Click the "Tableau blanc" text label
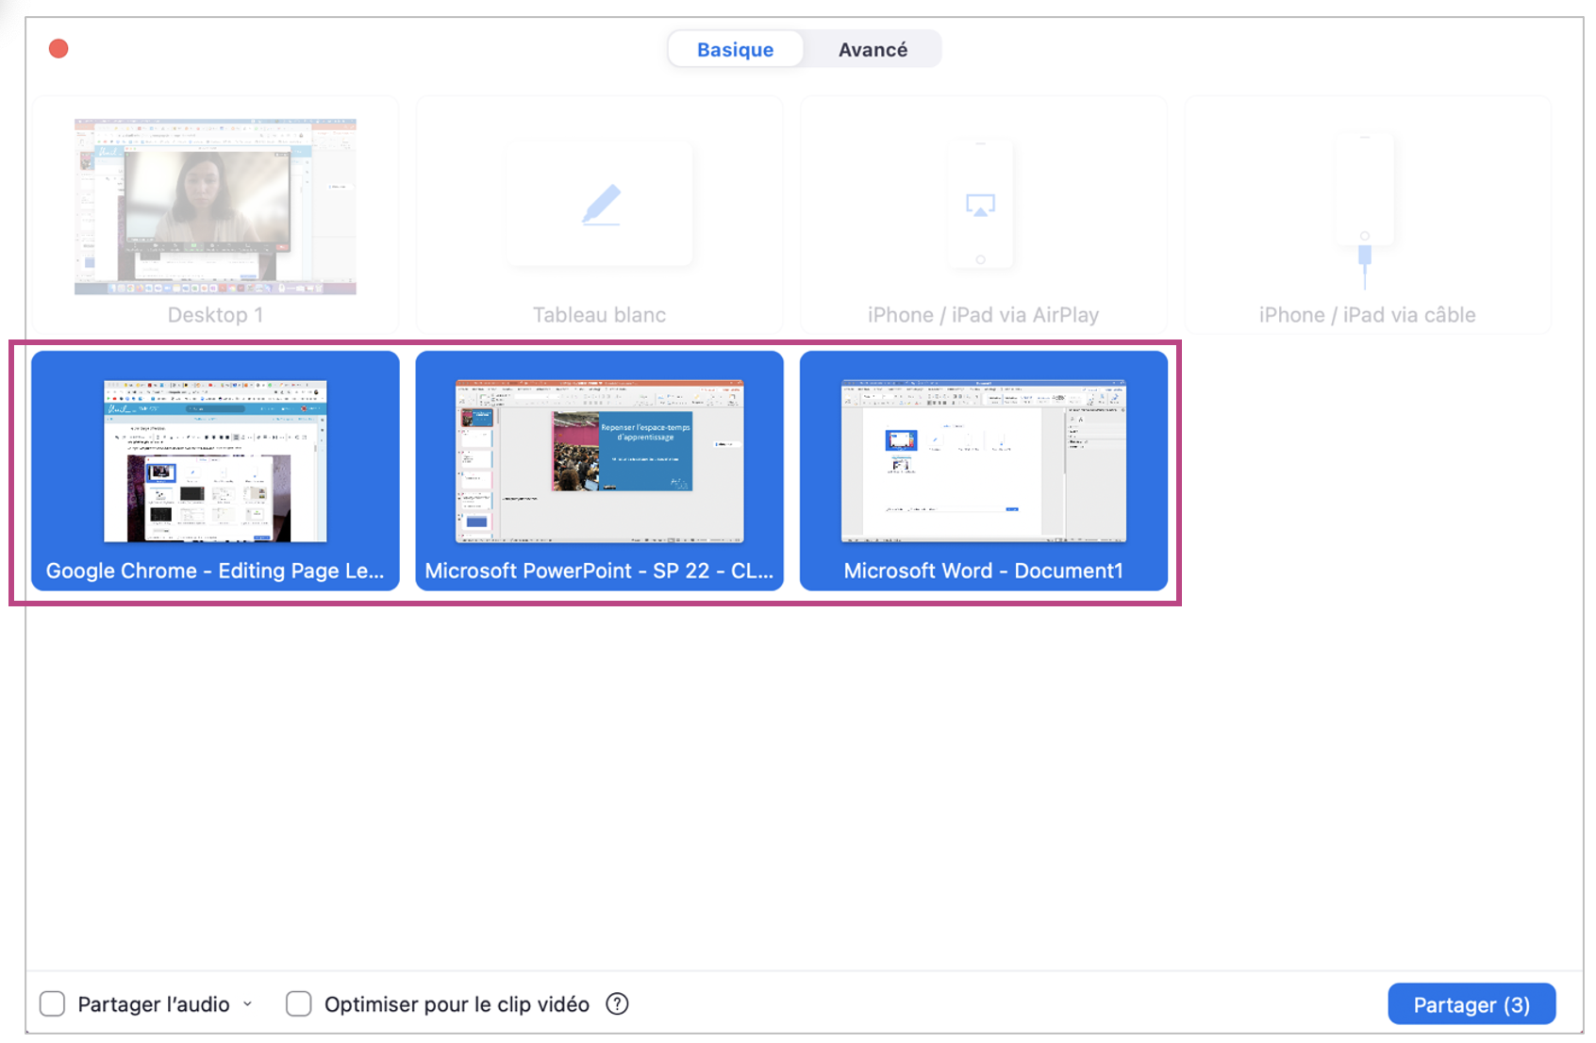 click(x=599, y=315)
